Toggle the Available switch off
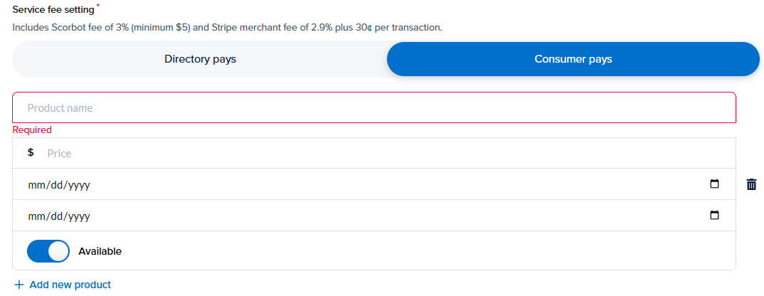Viewport: 764px width, 296px height. click(48, 251)
